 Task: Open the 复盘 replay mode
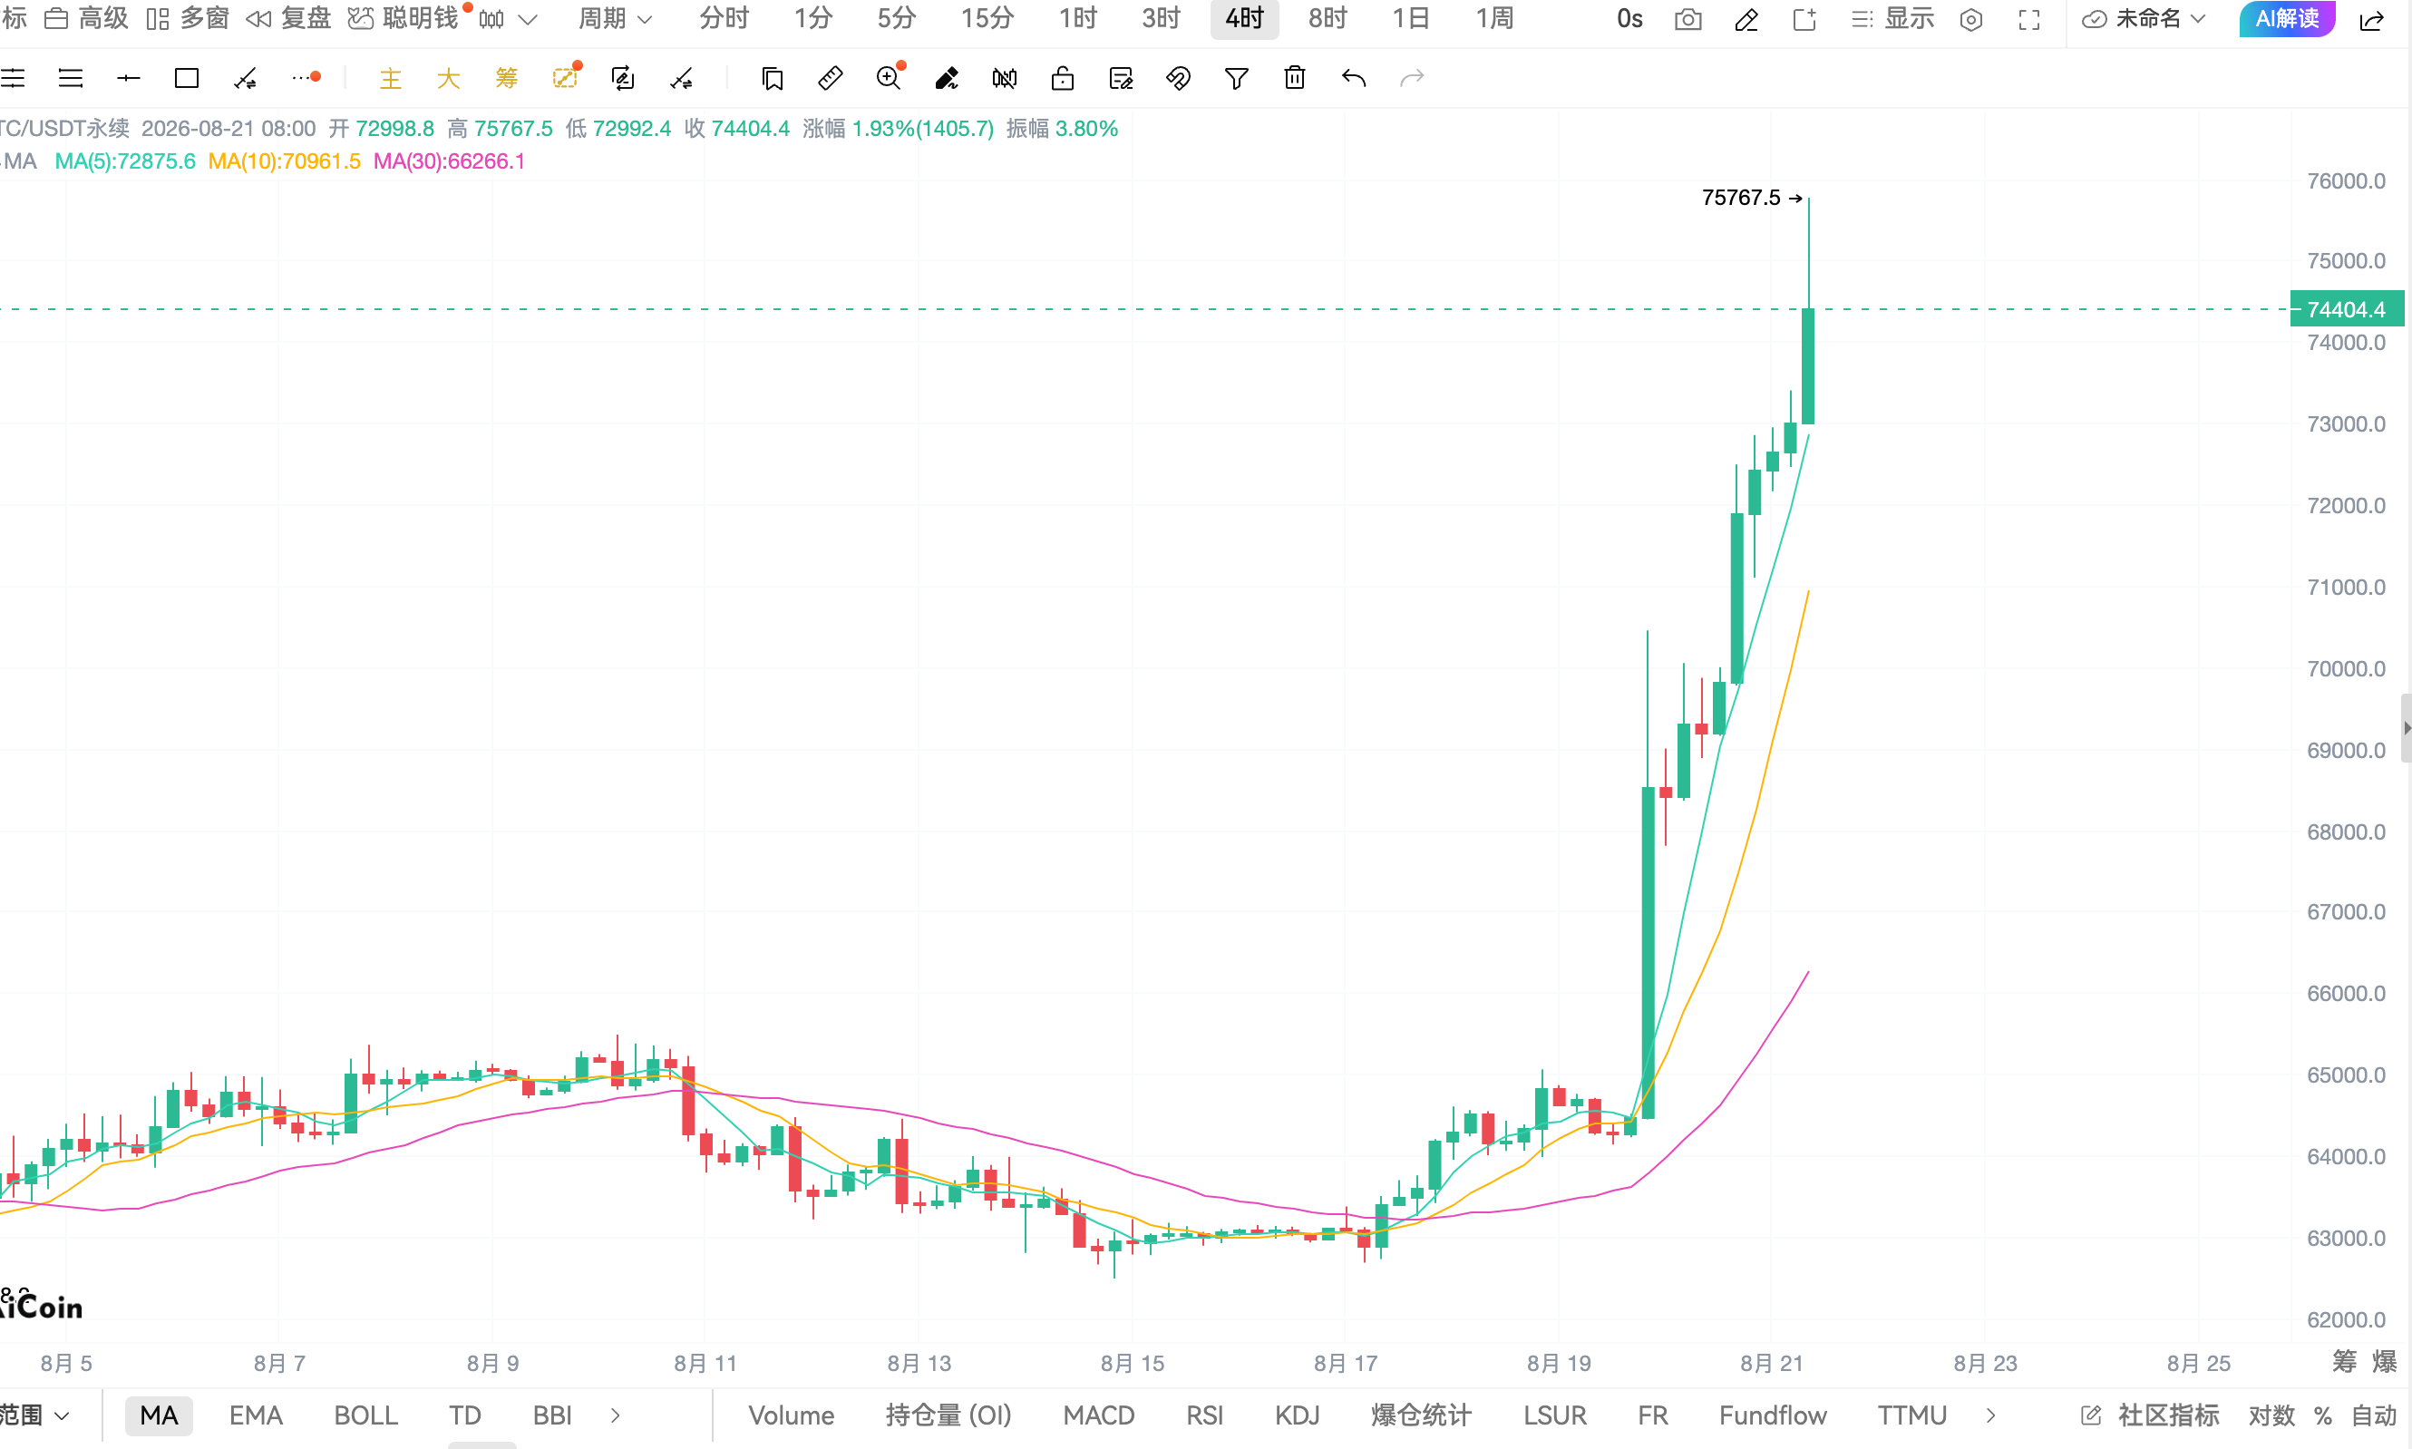coord(289,20)
